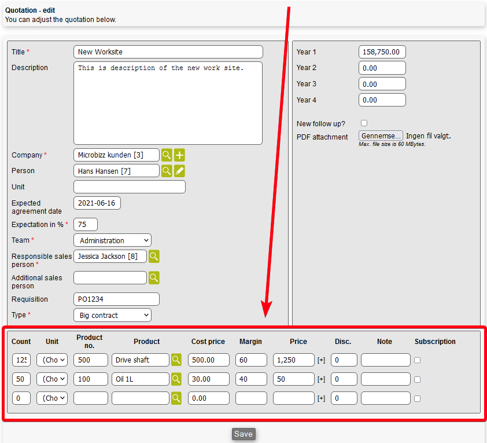Click the pencil icon to edit person

click(180, 171)
